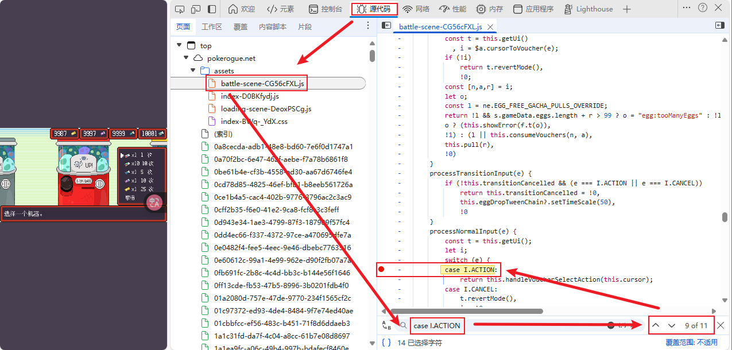Screen dimensions: 732x350
Task: Toggle the debugger sidebar on the right
Action: [x=719, y=26]
